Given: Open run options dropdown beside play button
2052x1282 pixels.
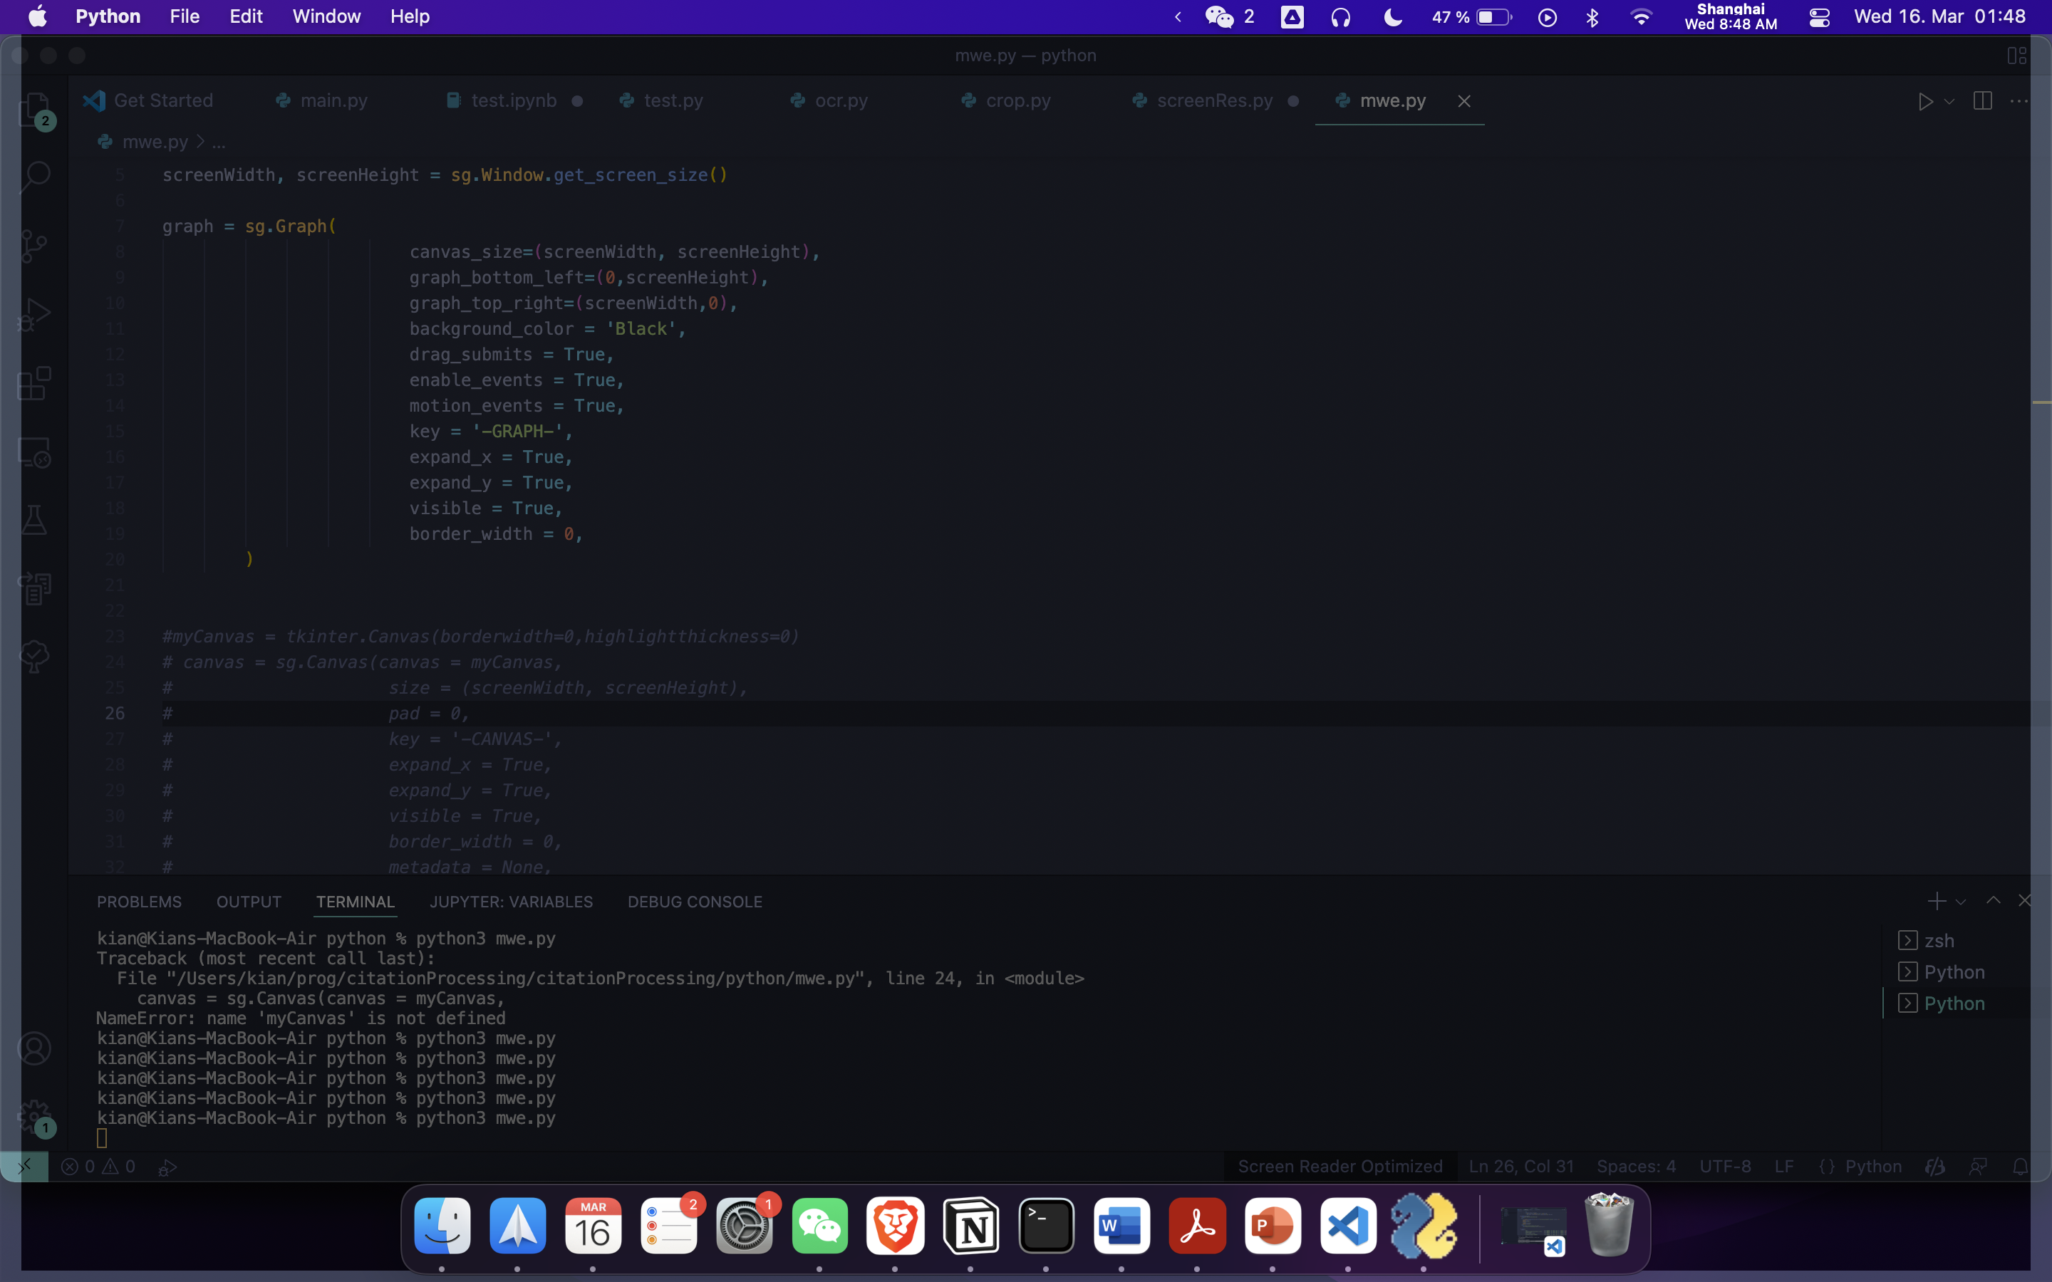Looking at the screenshot, I should (1949, 102).
